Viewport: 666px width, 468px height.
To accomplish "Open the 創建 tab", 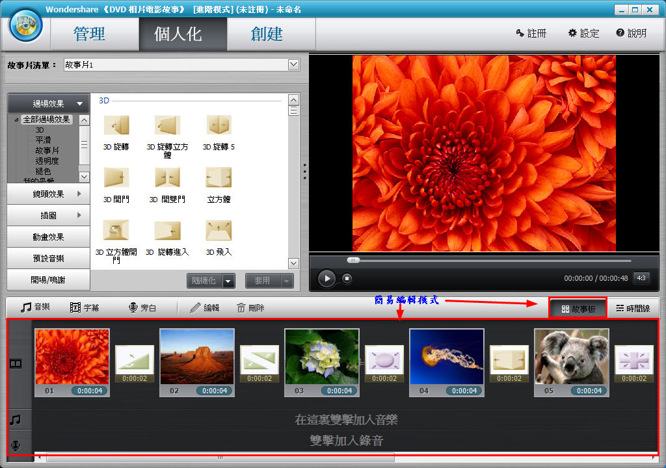I will pyautogui.click(x=267, y=34).
